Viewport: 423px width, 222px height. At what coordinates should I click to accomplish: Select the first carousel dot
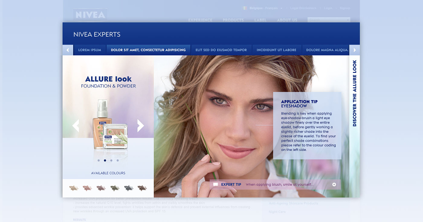[x=99, y=160]
